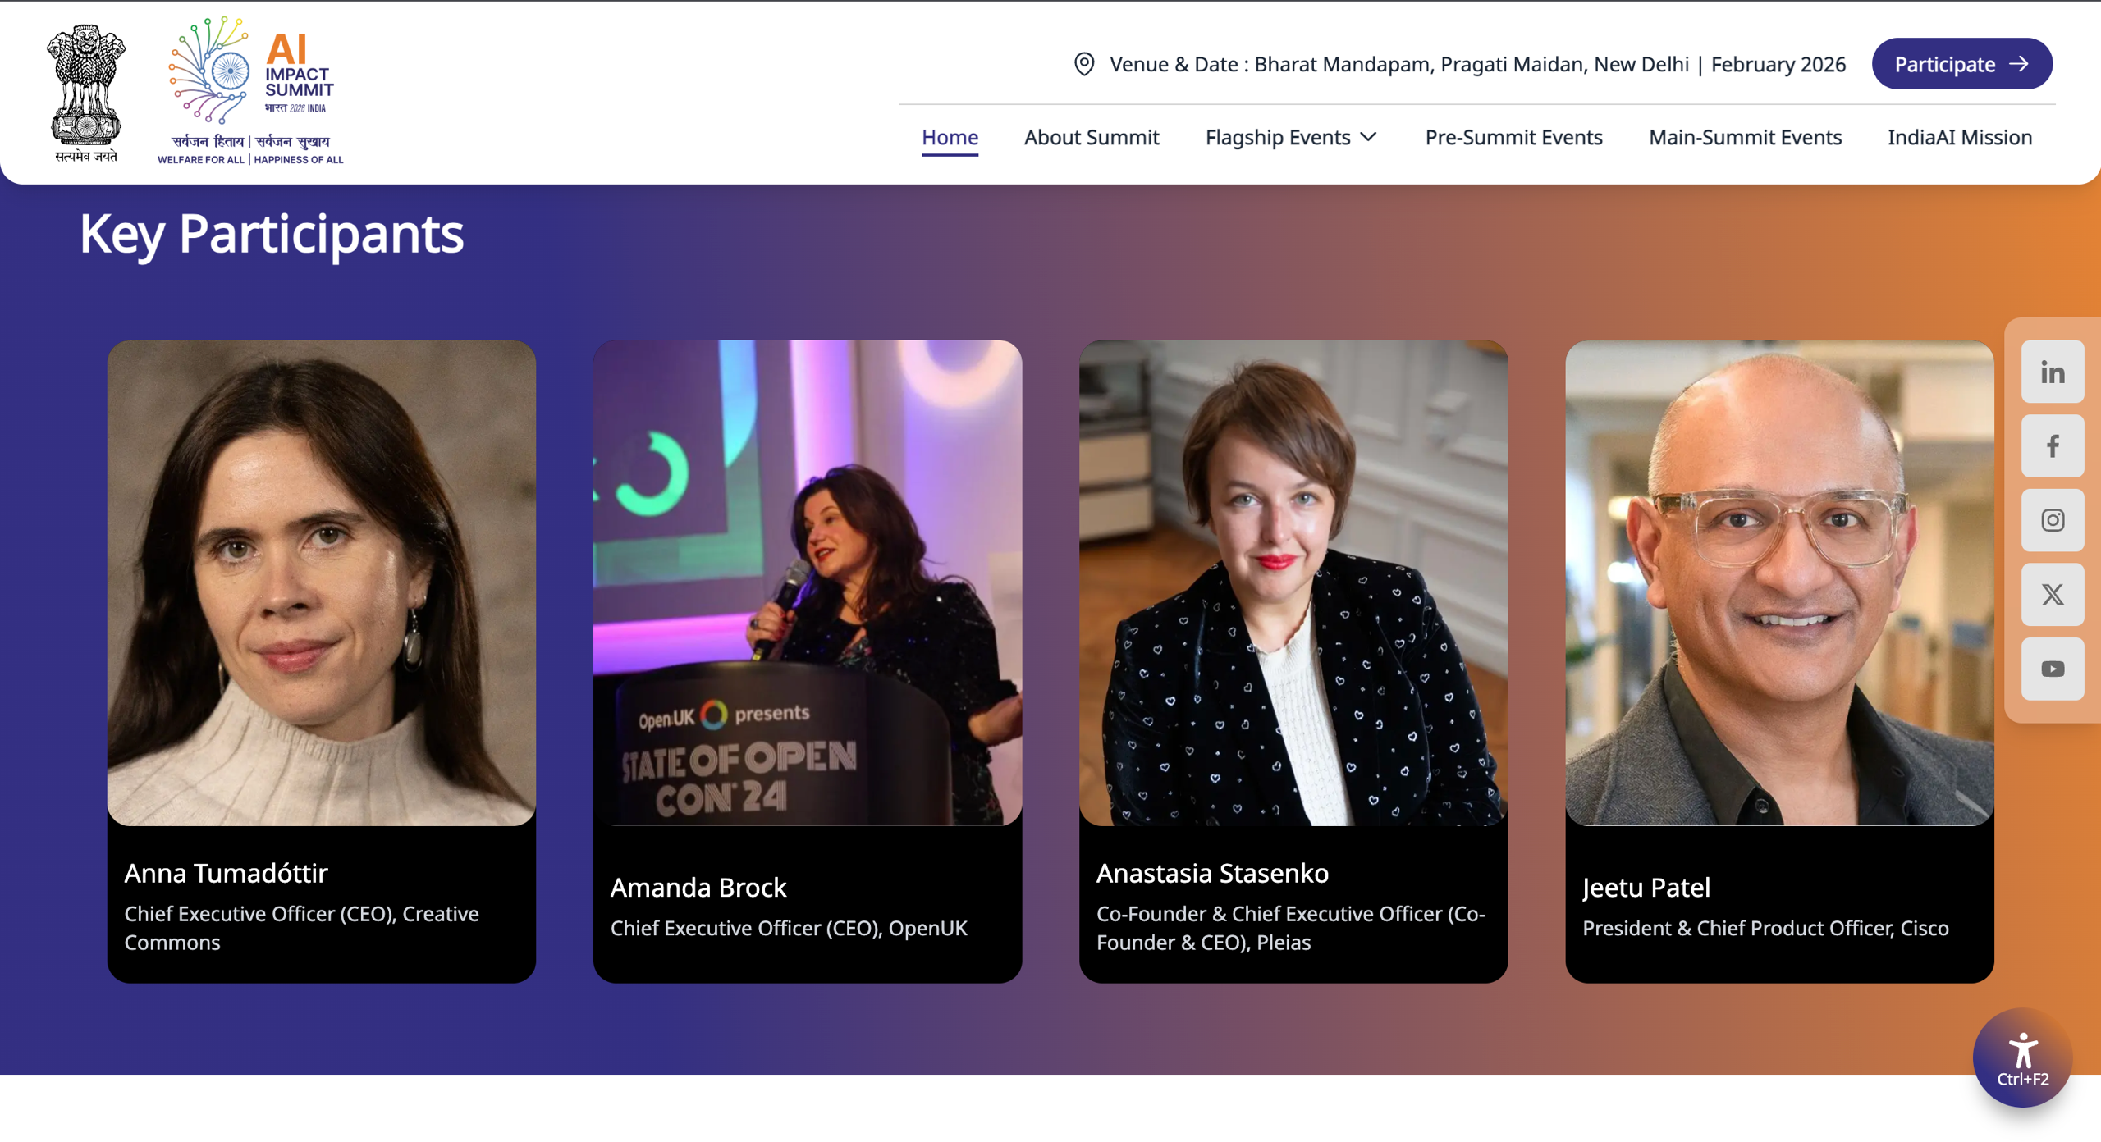Open the Instagram social icon
Viewport: 2101px width, 1142px height.
[2052, 520]
